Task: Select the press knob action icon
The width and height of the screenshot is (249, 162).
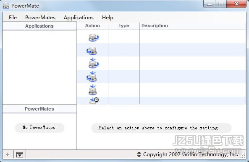Action: pos(92,90)
